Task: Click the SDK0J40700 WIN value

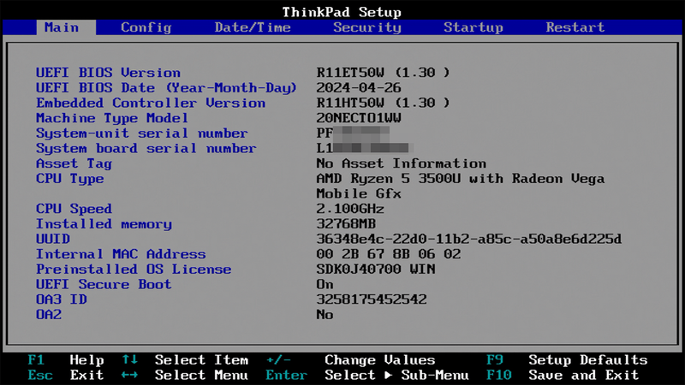Action: tap(376, 269)
